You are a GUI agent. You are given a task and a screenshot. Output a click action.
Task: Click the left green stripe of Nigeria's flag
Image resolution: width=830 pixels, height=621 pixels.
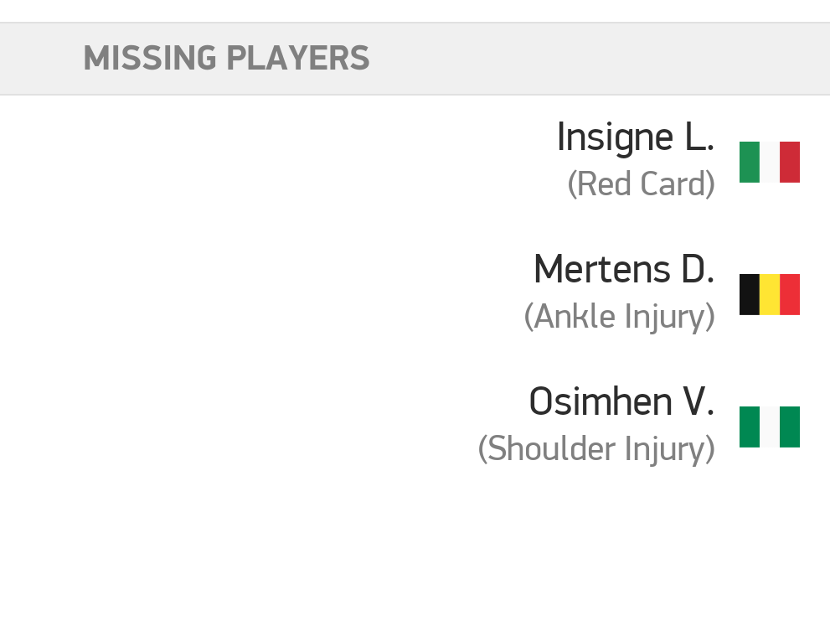(x=749, y=427)
